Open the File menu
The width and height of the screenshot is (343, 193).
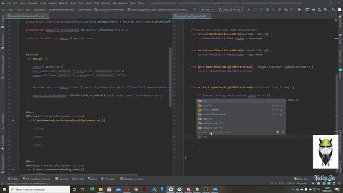click(9, 3)
